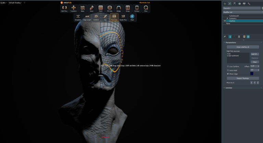Click the viewport filter funnel icon
263x143 pixels.
pos(25,3)
